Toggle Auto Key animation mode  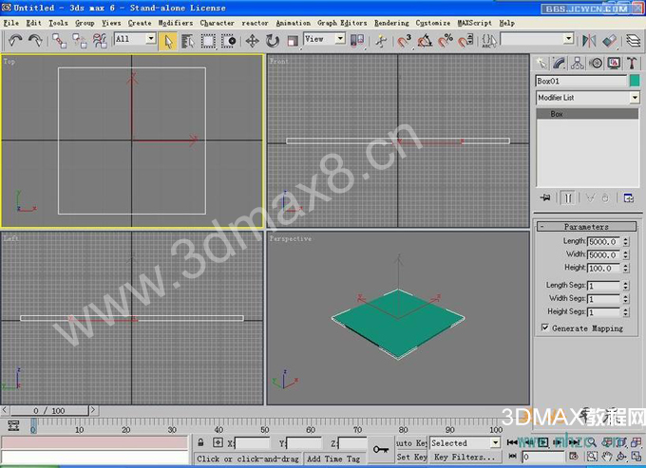pyautogui.click(x=410, y=443)
